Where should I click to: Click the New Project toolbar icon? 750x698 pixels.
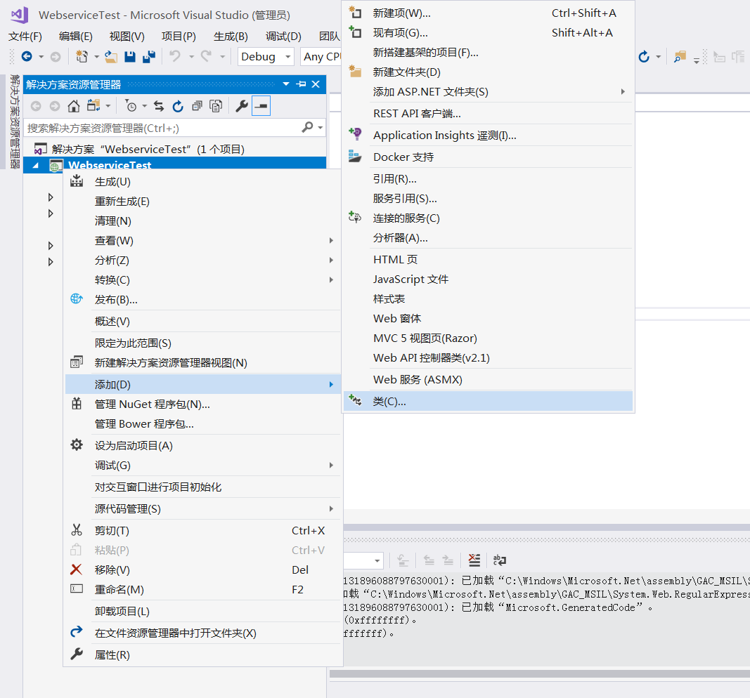pos(82,57)
